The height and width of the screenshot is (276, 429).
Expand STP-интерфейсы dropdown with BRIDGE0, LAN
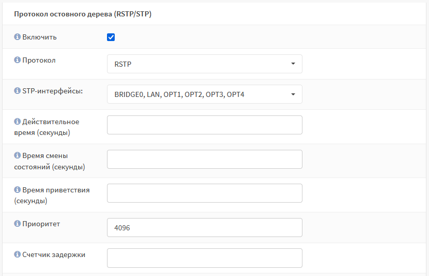coord(205,94)
